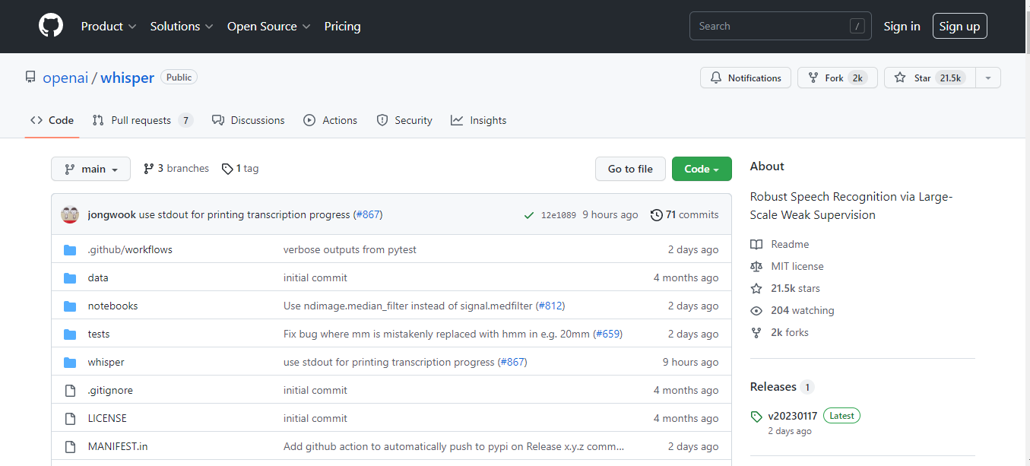
Task: Open the star lists dropdown arrow
Action: point(987,78)
